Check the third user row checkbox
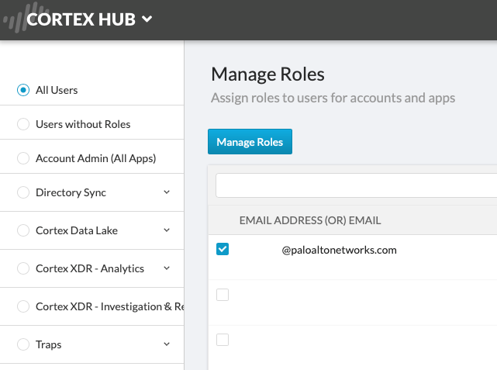The image size is (497, 370). point(223,340)
